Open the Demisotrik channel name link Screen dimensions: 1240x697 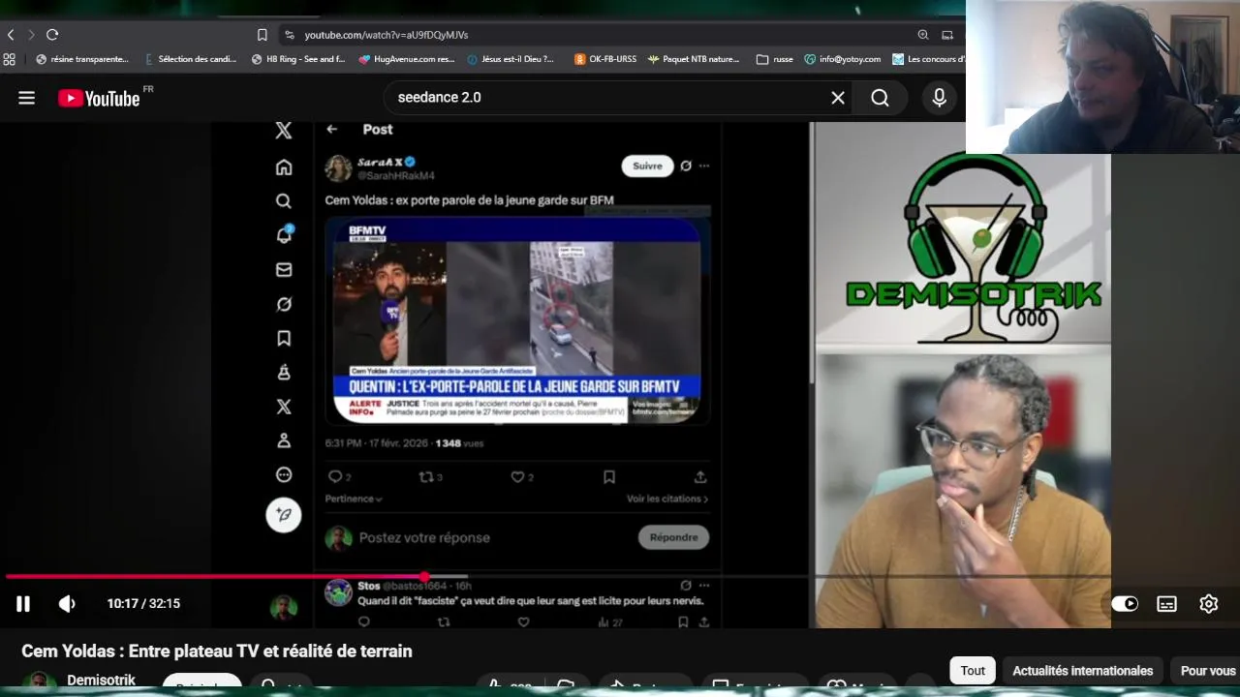pyautogui.click(x=101, y=681)
